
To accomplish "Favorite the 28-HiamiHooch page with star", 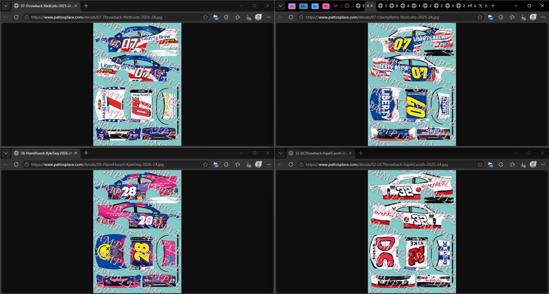I will coord(206,164).
